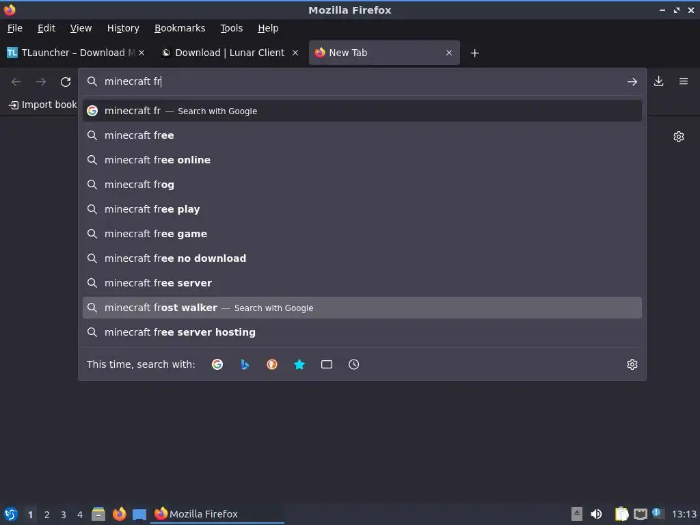
Task: Switch to workspace 3 in taskbar
Action: point(64,515)
